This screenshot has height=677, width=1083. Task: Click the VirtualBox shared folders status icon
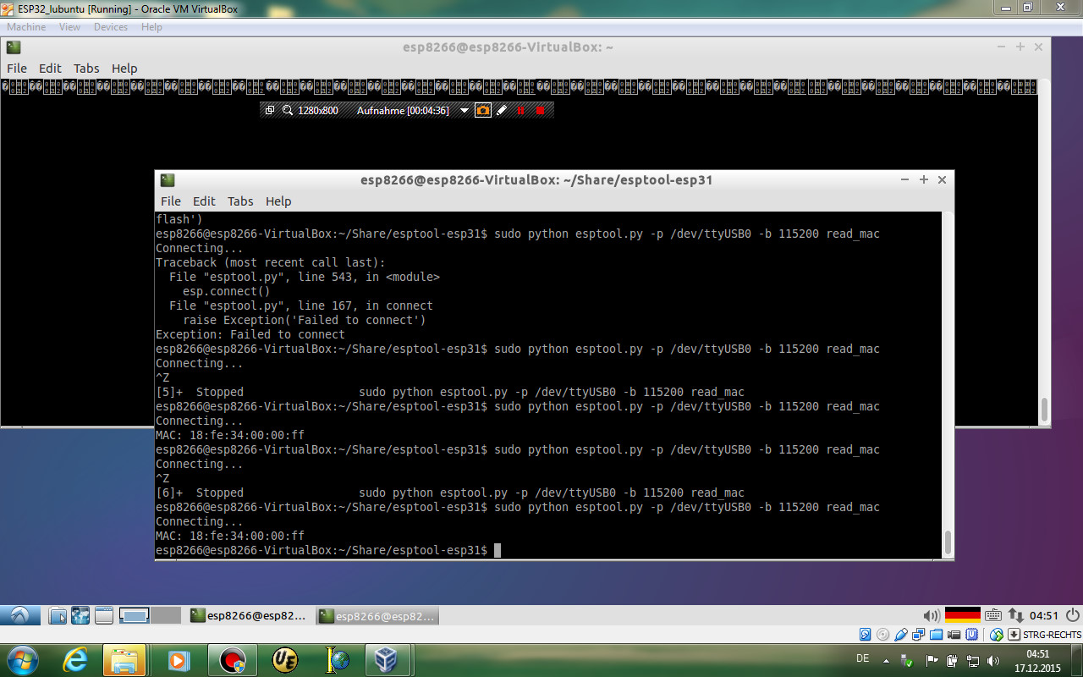pos(937,635)
